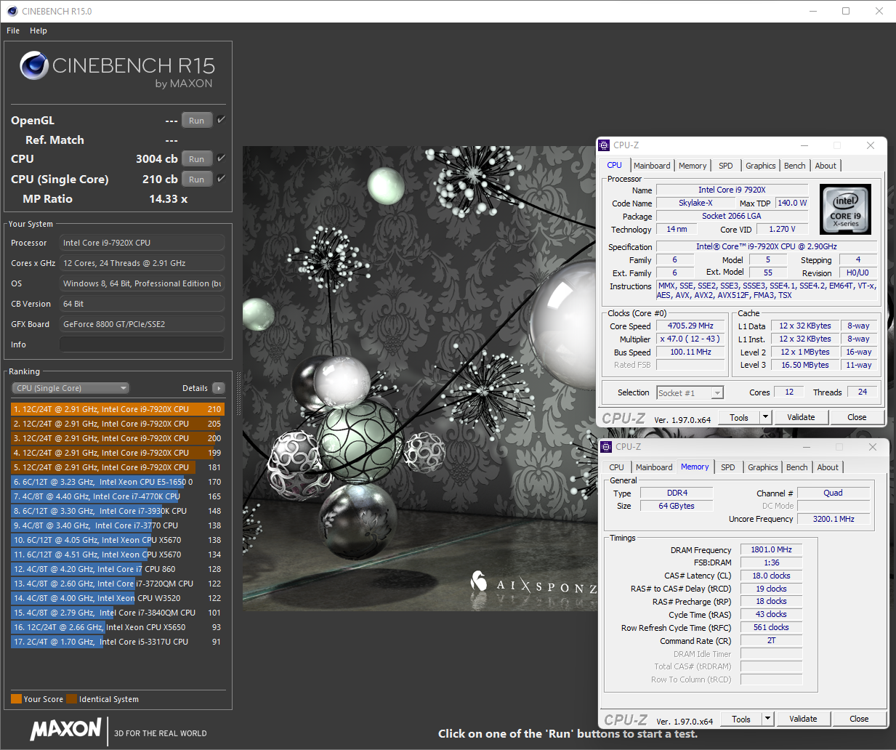Image resolution: width=896 pixels, height=750 pixels.
Task: Switch to Graphics tab in upper CPU-Z
Action: pyautogui.click(x=761, y=166)
